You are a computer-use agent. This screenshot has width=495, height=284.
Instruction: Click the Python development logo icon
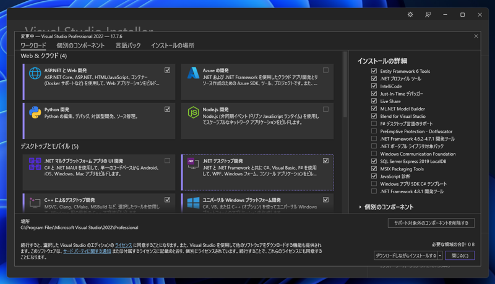click(35, 112)
